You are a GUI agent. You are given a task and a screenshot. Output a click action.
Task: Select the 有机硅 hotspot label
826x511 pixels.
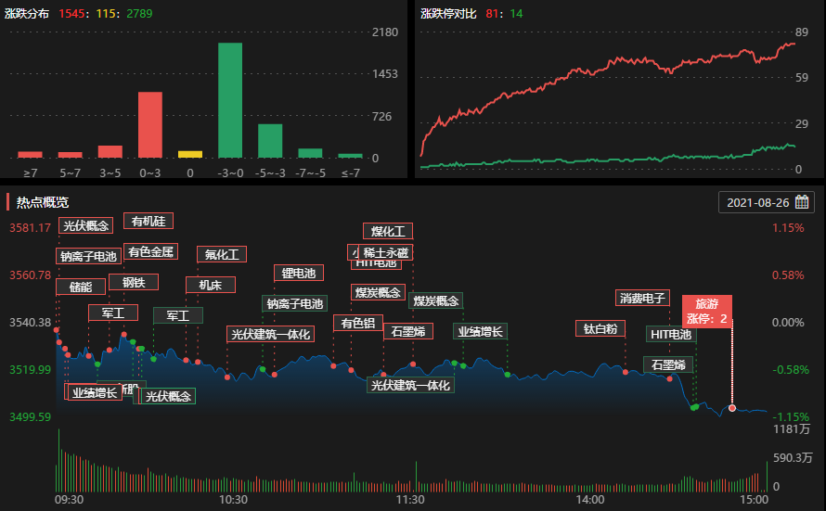[148, 221]
